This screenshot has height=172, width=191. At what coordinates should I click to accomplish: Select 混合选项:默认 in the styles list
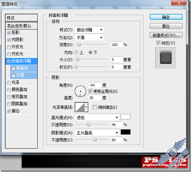21,26
